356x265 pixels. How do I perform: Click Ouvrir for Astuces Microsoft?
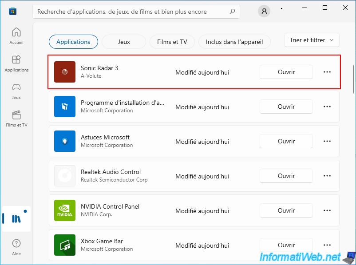click(286, 141)
